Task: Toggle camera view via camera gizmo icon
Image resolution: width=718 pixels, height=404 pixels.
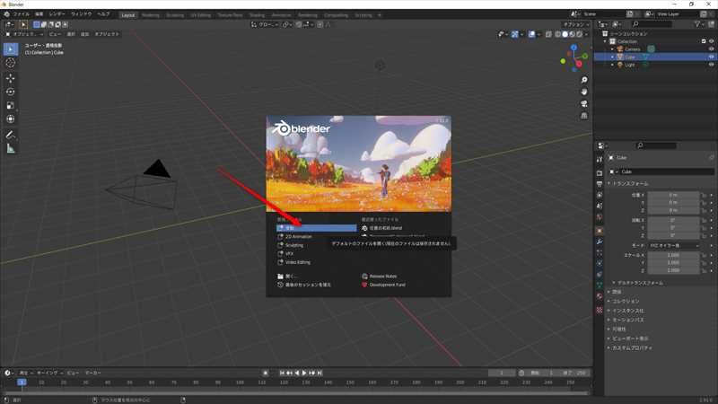Action: pos(584,104)
